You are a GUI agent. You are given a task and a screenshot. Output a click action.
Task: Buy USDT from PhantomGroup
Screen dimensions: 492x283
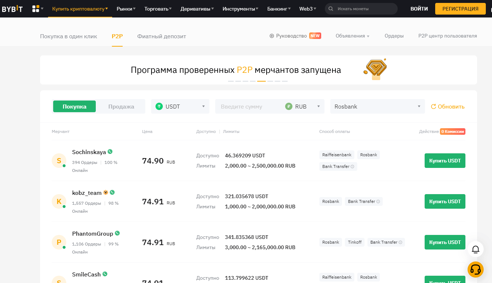pos(445,242)
